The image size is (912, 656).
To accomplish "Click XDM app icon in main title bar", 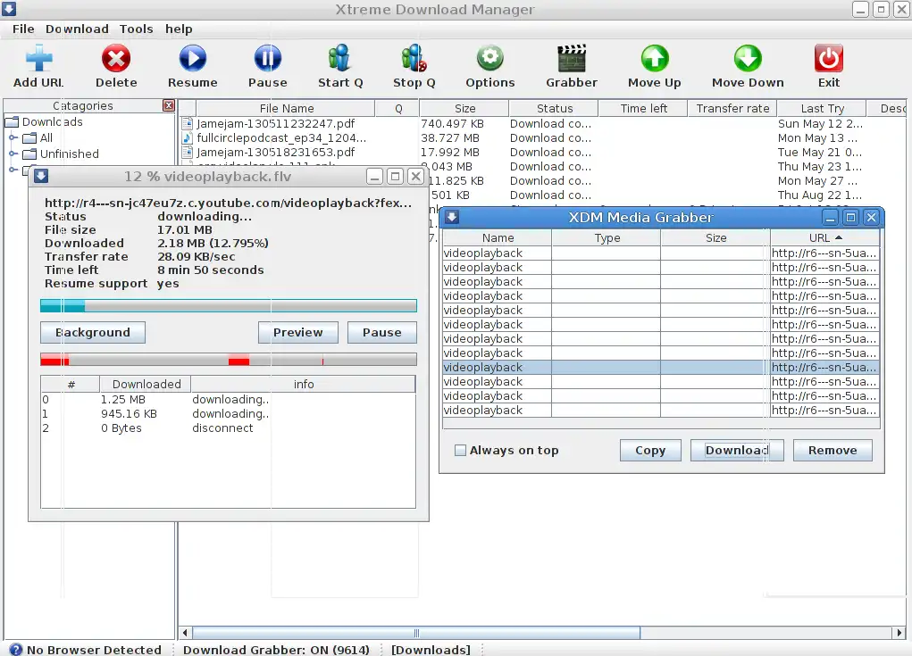I will pyautogui.click(x=9, y=8).
